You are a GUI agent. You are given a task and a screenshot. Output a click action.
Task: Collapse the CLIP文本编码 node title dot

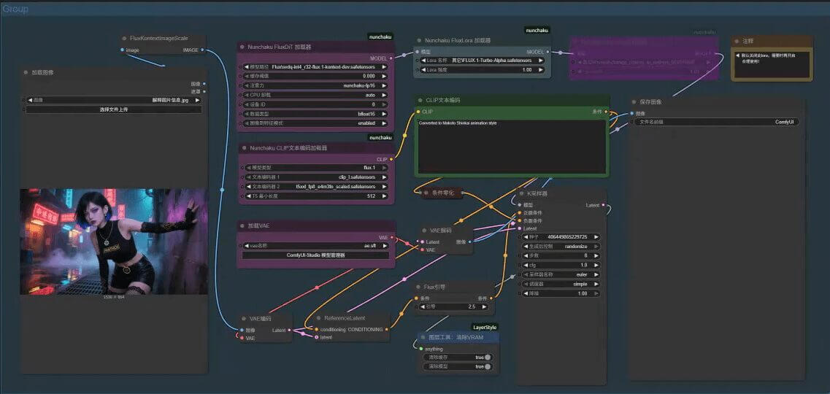(x=420, y=100)
